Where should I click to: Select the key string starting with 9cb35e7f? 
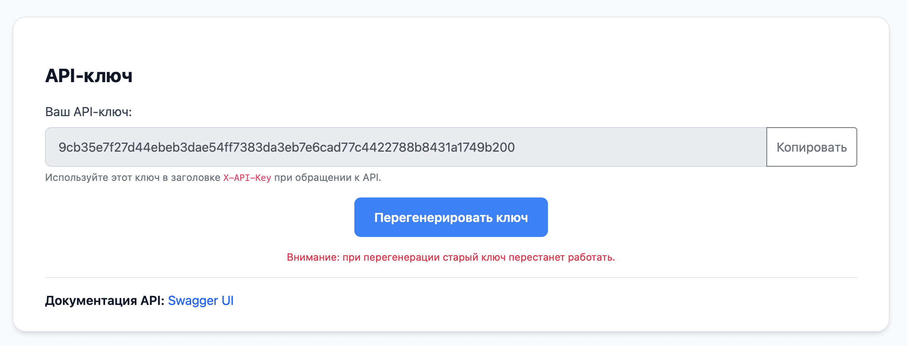(x=286, y=147)
